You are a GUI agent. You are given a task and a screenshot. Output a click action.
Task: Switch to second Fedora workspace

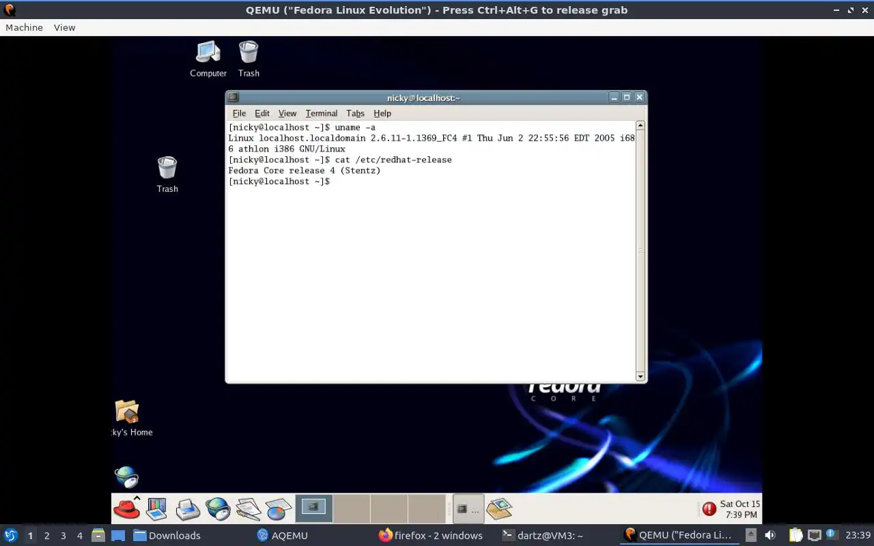pos(352,508)
